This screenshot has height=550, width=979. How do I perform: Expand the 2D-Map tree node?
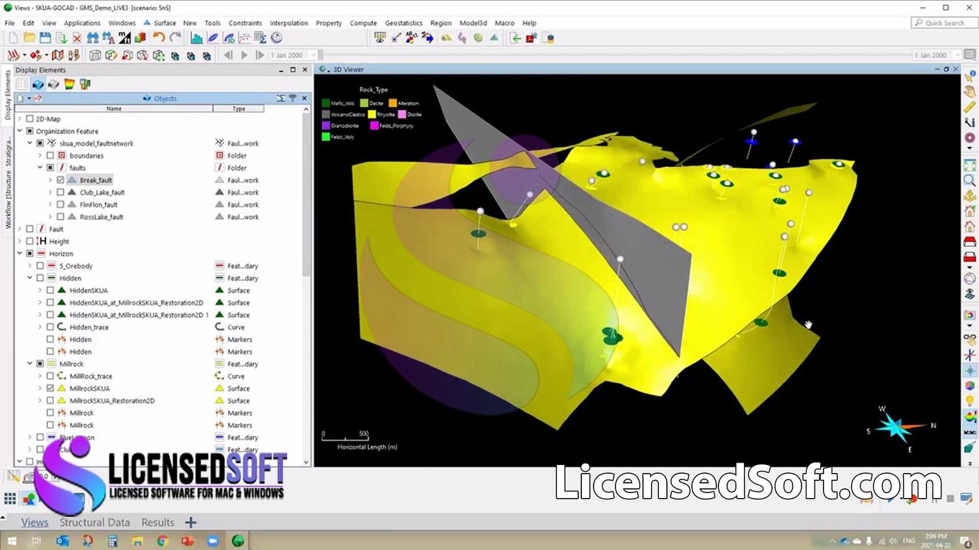20,119
